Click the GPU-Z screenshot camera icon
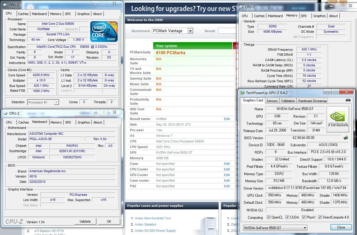This screenshot has height=235, width=357. coord(348,100)
